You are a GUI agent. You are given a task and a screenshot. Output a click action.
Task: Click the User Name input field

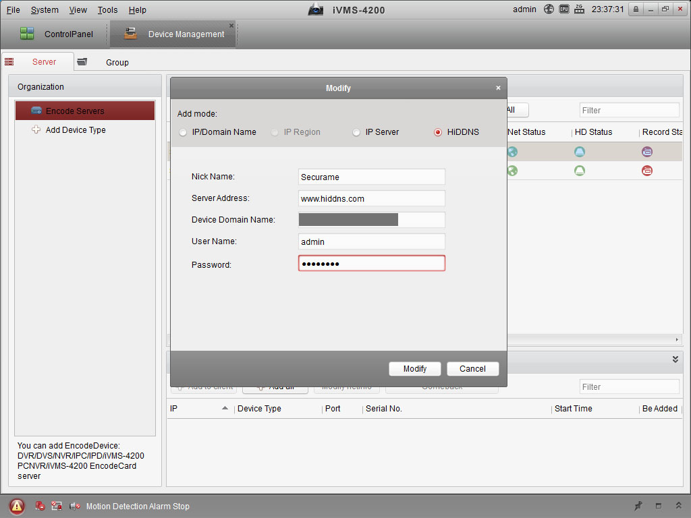[x=372, y=242]
